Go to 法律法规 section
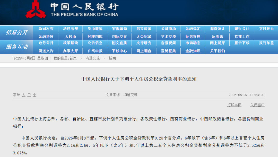278x157 pixels. (71, 29)
